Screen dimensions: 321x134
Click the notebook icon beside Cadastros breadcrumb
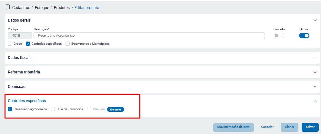click(x=8, y=7)
